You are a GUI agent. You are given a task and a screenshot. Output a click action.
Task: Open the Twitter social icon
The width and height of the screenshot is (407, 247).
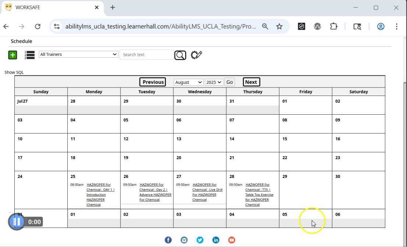point(200,240)
